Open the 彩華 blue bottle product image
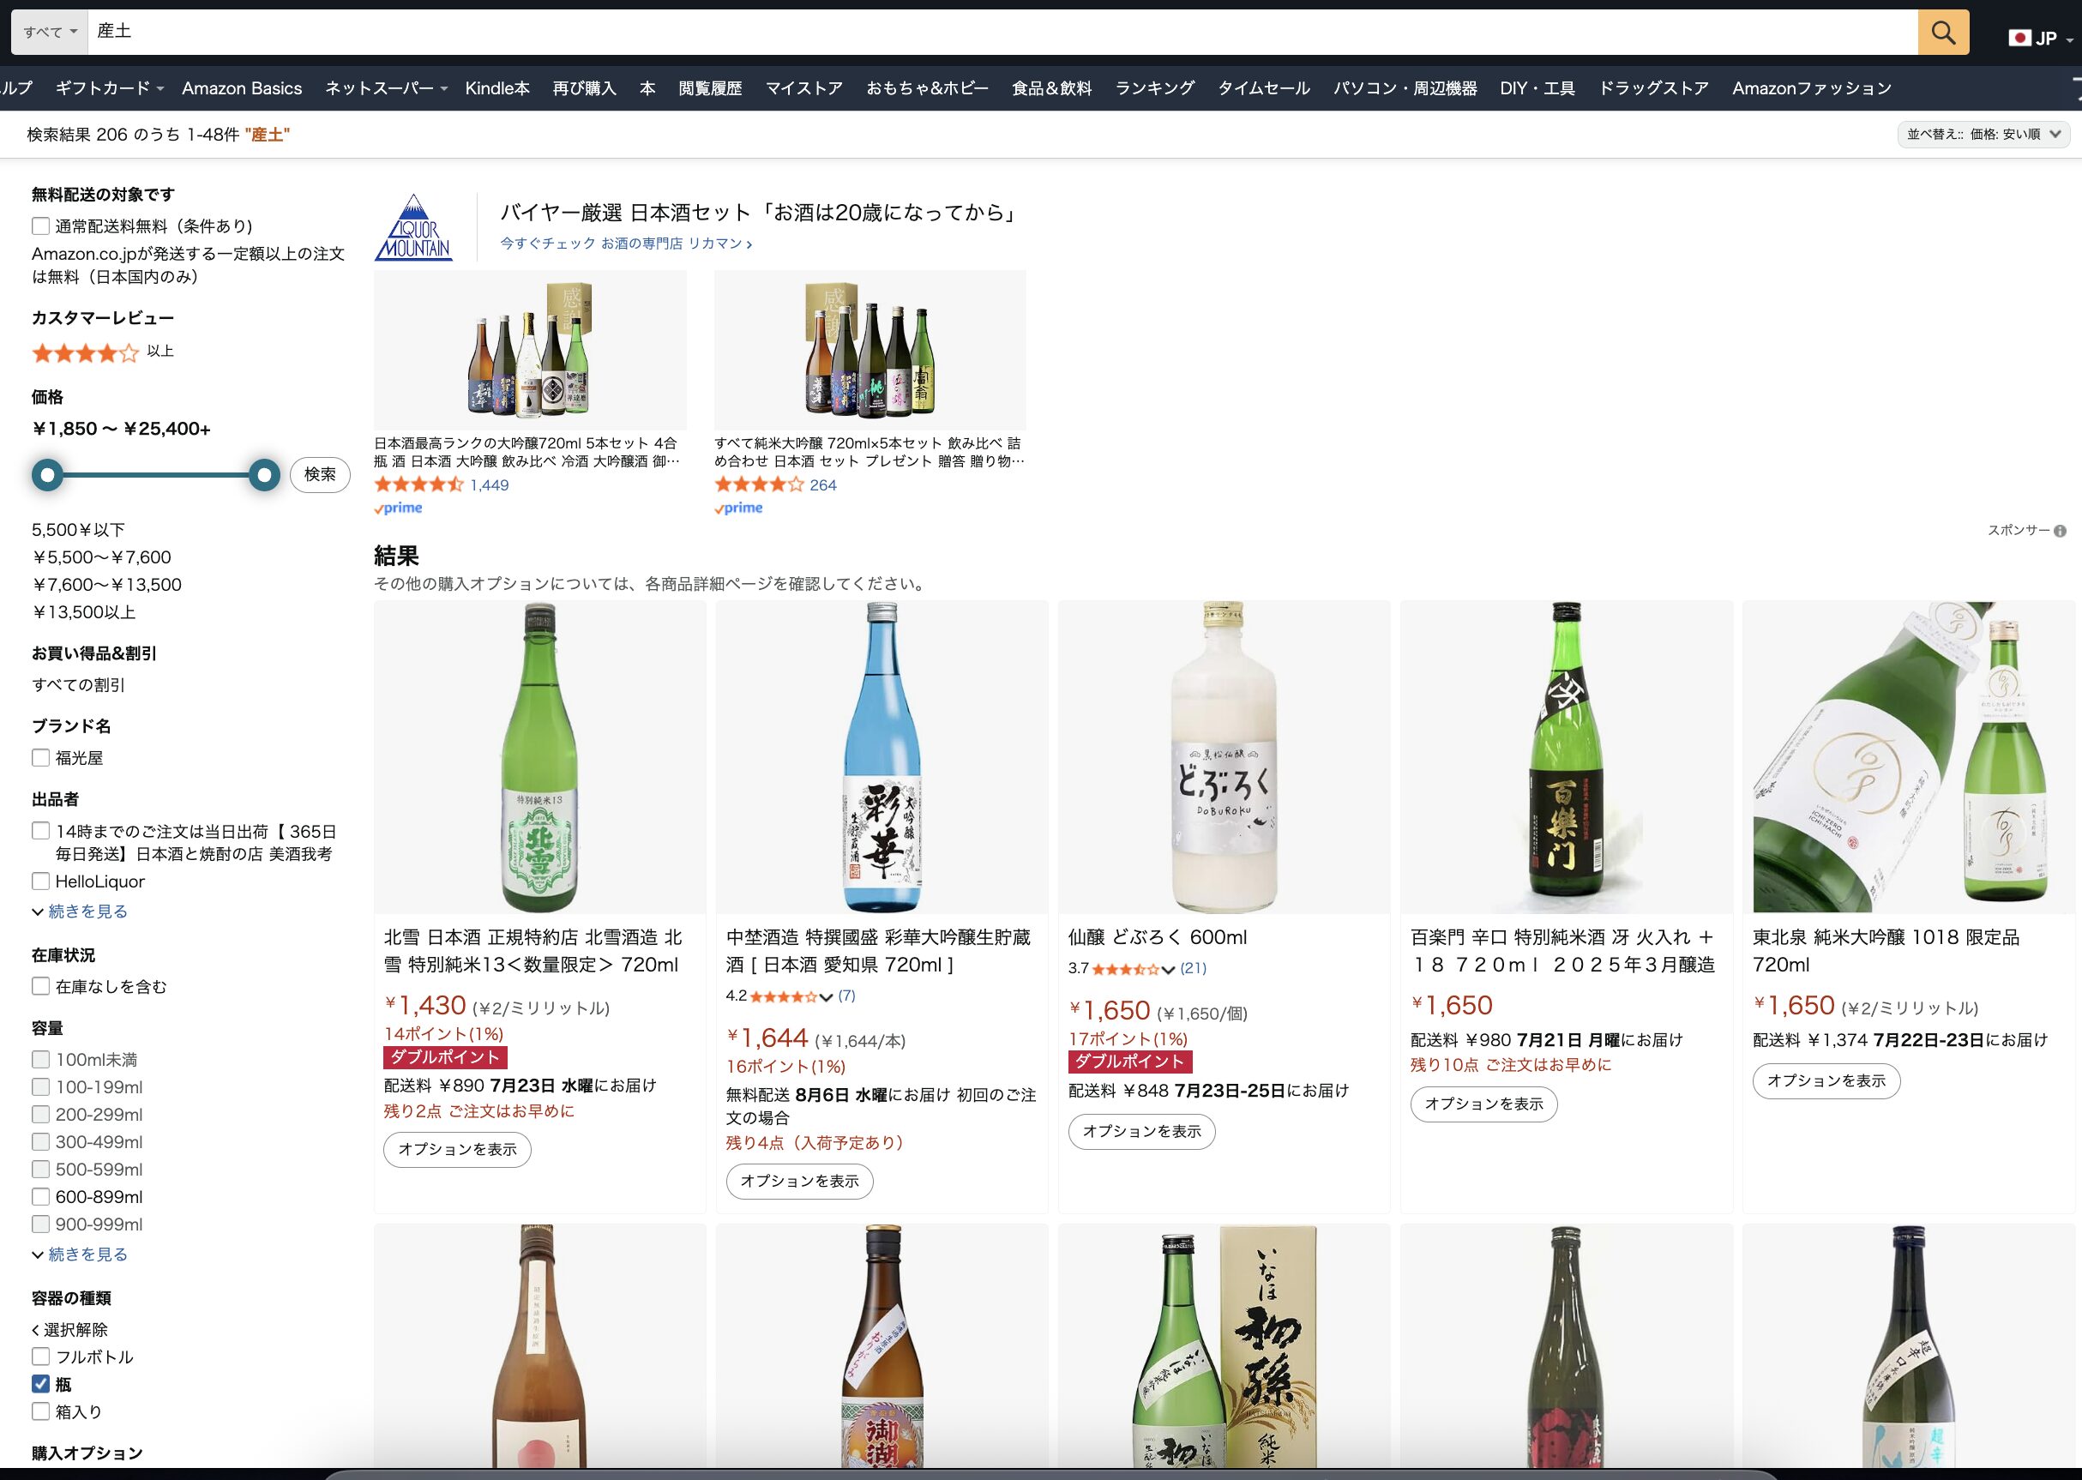This screenshot has height=1480, width=2082. [882, 757]
